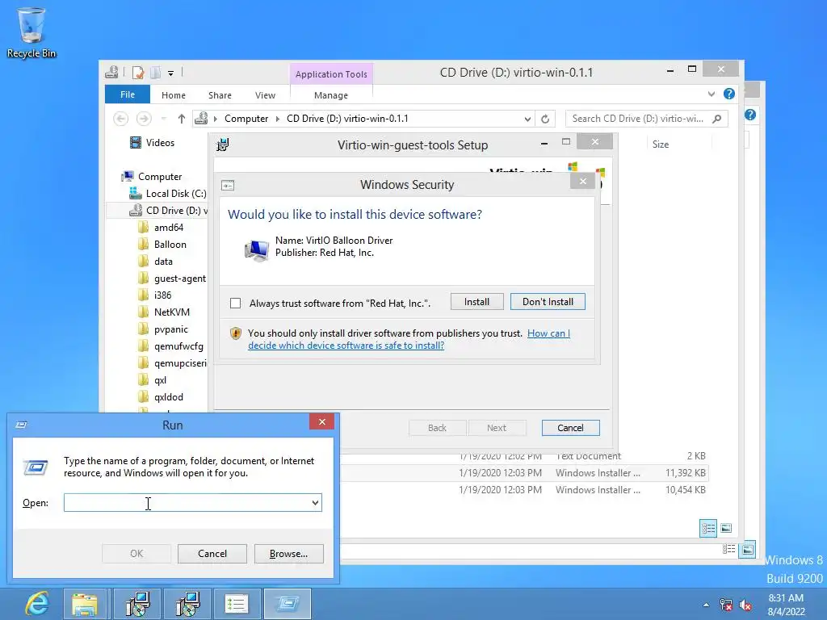This screenshot has width=827, height=620.
Task: Open Explorer Help question mark icon
Action: (x=729, y=94)
